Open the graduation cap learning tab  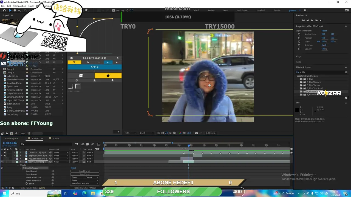coord(81,76)
